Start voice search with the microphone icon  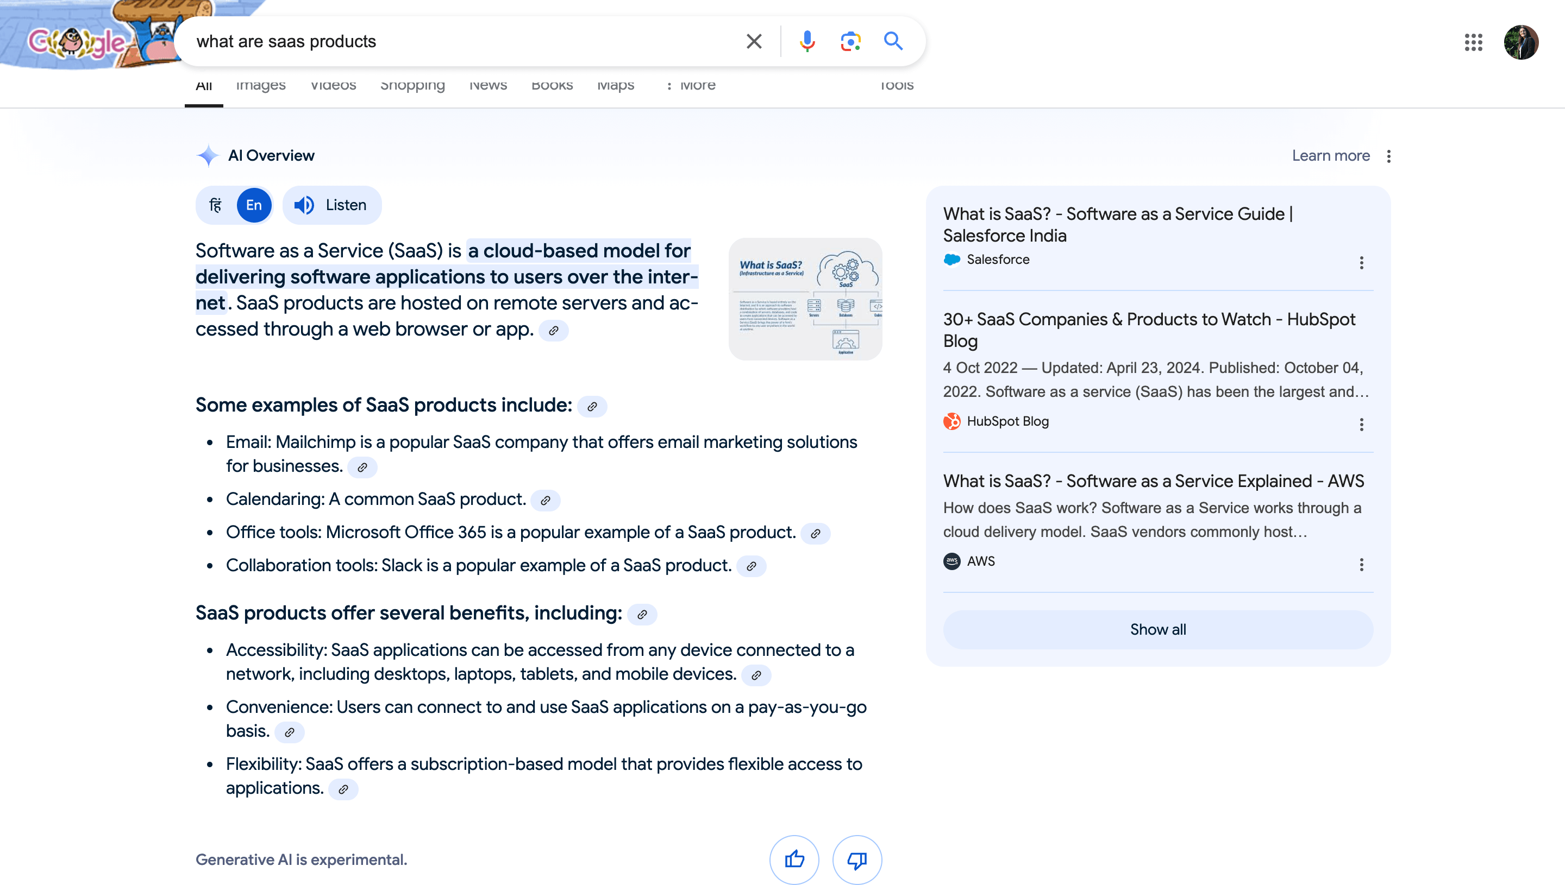pyautogui.click(x=807, y=41)
